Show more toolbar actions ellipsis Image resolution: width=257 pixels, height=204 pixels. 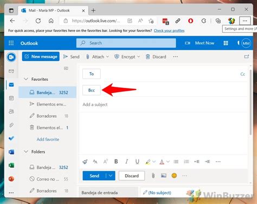coord(175,57)
